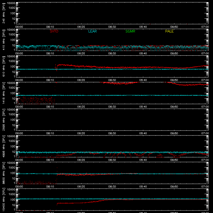Click the 06:20 time label under 610 MHz plot

(81, 80)
